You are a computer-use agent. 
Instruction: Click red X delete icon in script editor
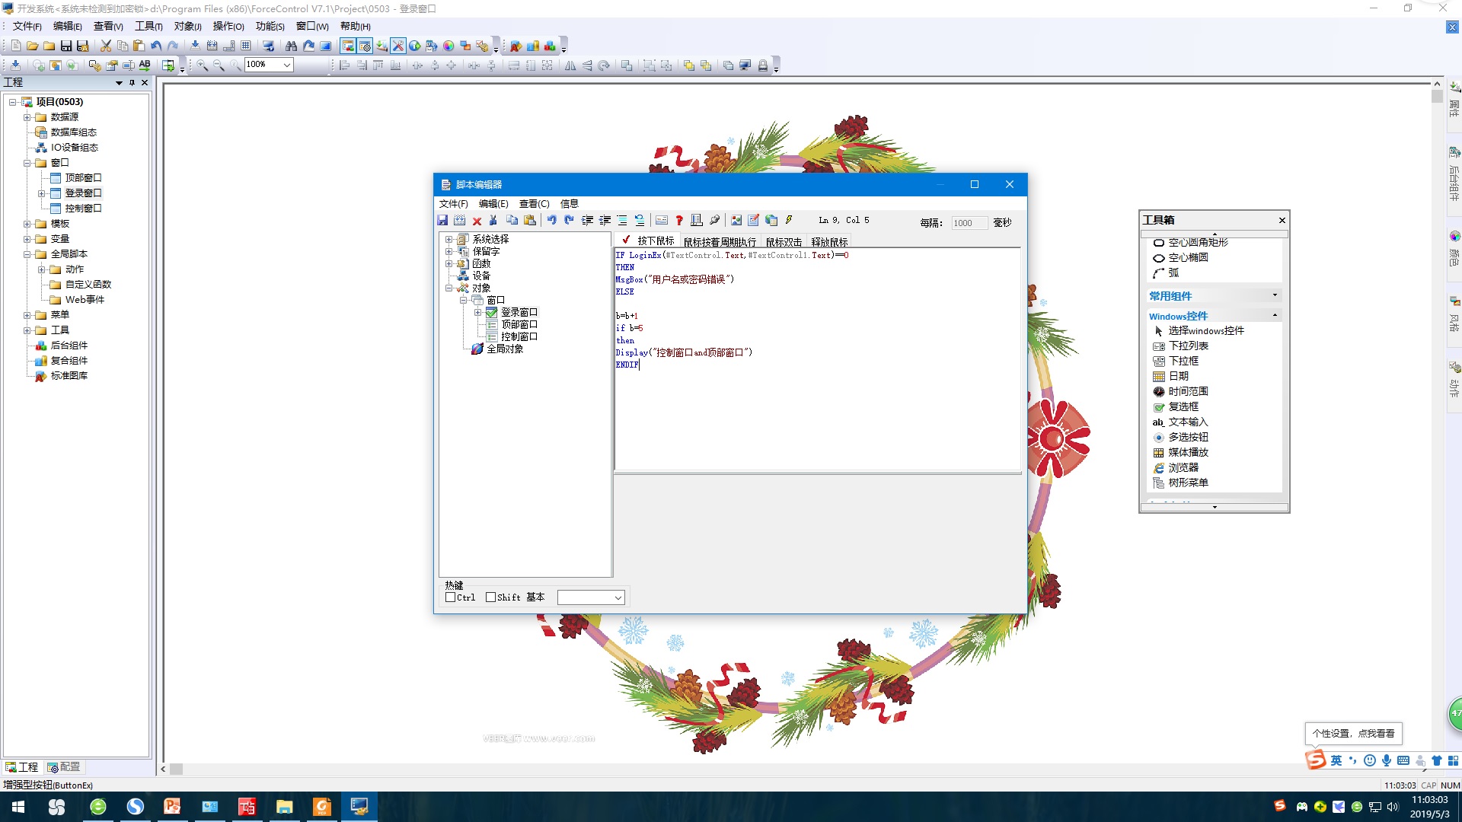tap(477, 221)
